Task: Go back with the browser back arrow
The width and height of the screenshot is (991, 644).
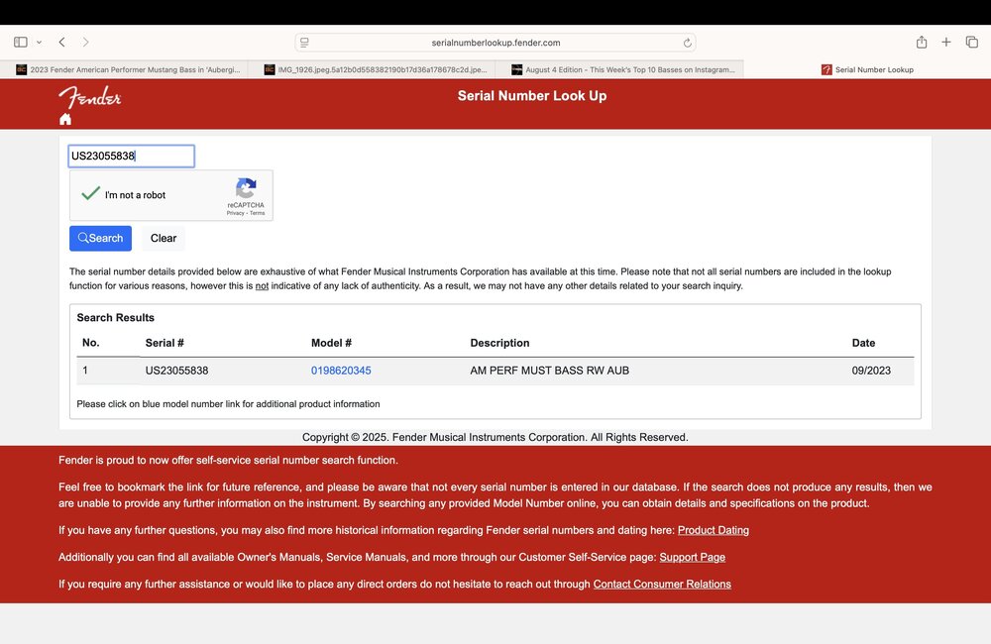Action: pos(61,43)
